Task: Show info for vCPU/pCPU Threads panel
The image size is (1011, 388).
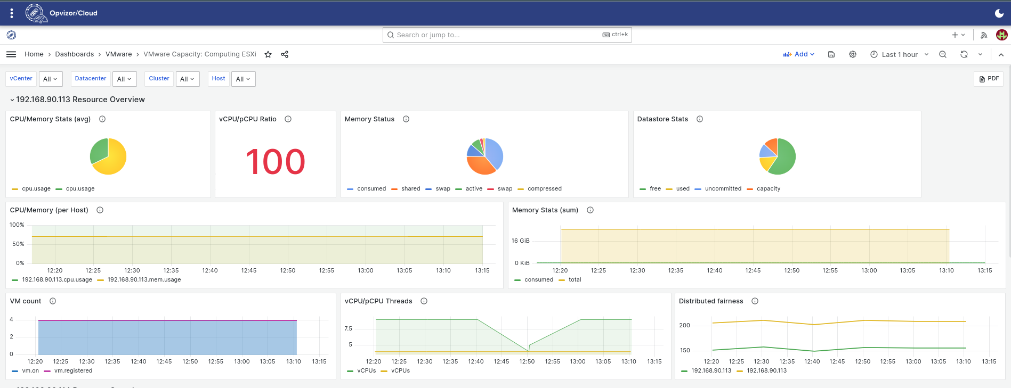Action: point(424,301)
